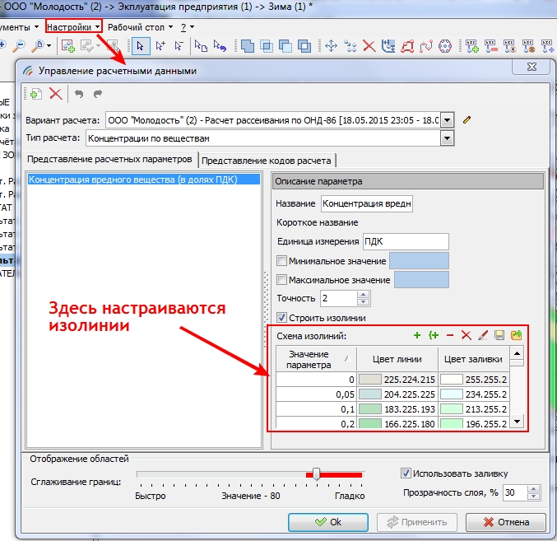Uncheck the Строить изолинии checkbox
The image size is (557, 541).
pyautogui.click(x=282, y=317)
